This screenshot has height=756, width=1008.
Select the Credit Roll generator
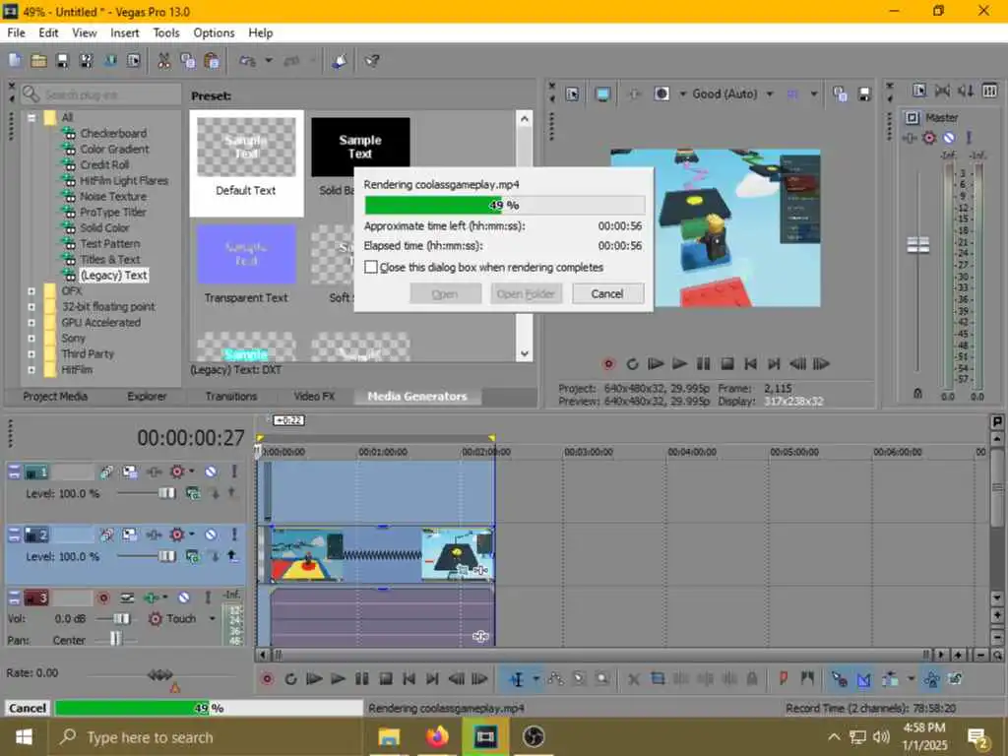coord(104,164)
